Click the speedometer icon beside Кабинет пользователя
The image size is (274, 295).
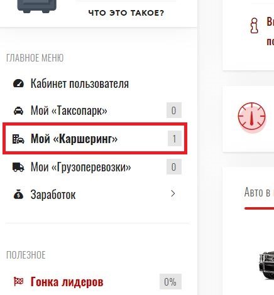click(x=18, y=83)
